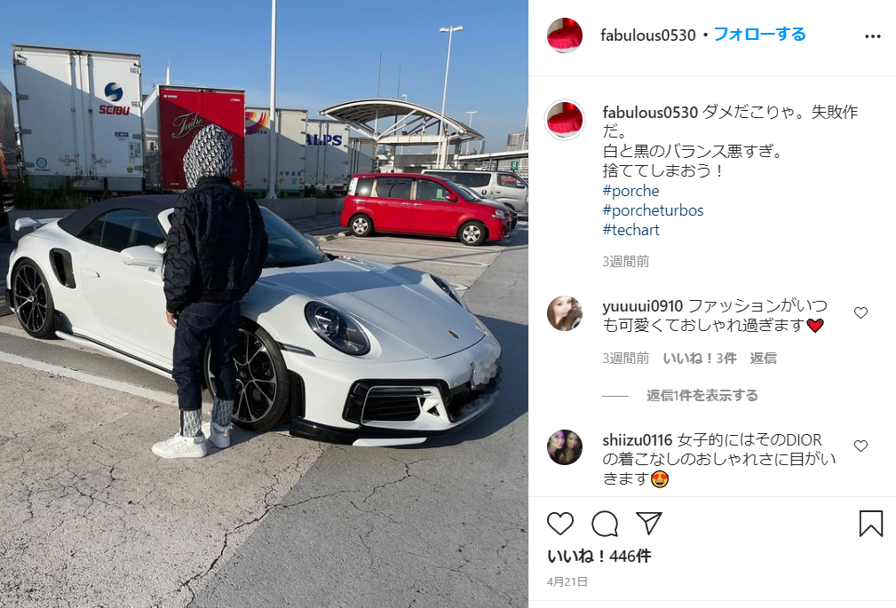This screenshot has width=896, height=608.
Task: Click 返信 to reply to yuuuui0910
Action: pos(763,359)
